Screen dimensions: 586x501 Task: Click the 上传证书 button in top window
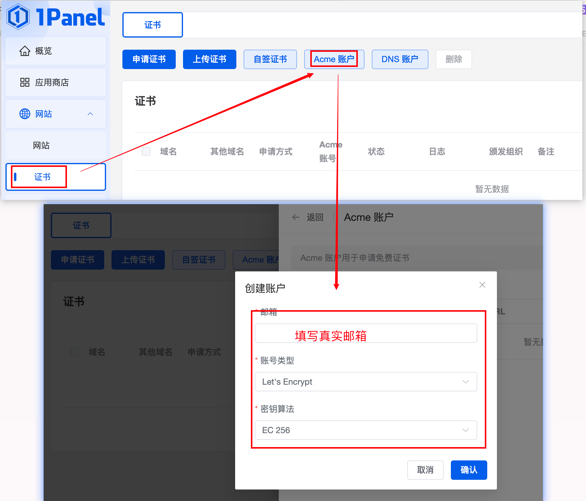click(x=210, y=59)
